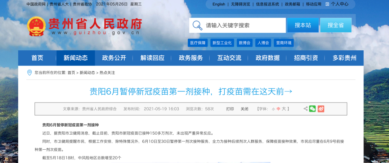
Task: Open the 中国政府网 top link
Action: pos(36,4)
